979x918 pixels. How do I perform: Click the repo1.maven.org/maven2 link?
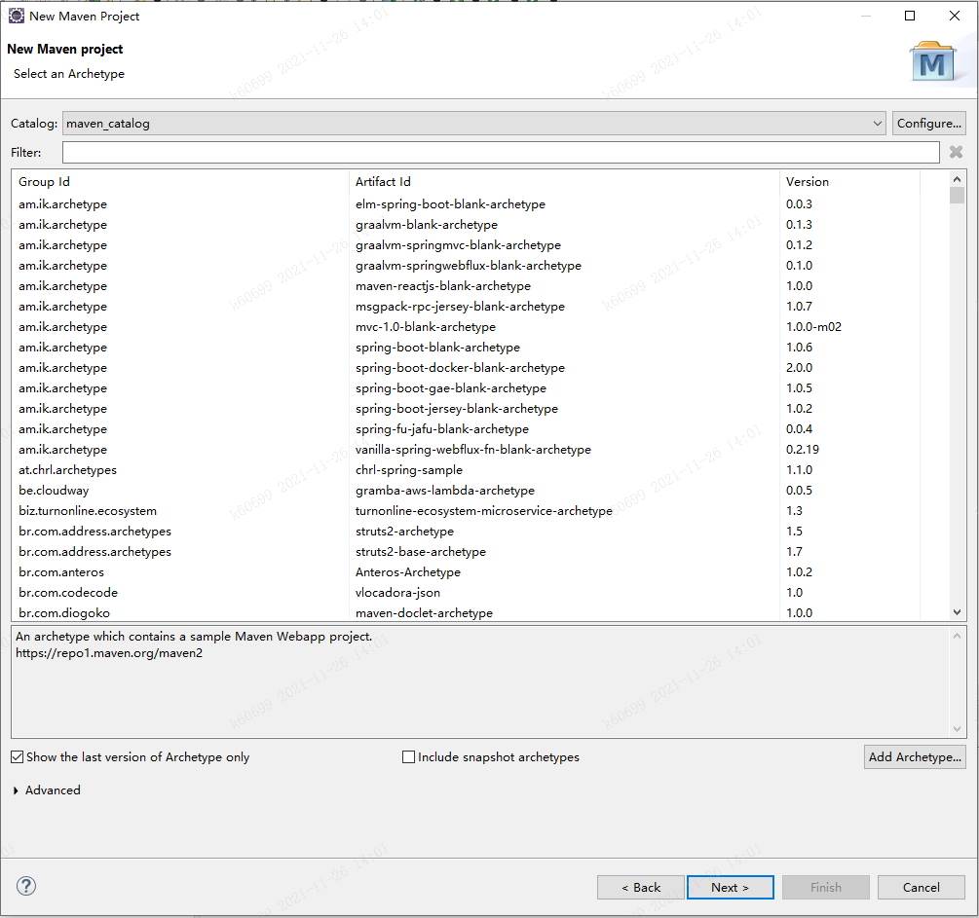(x=109, y=652)
